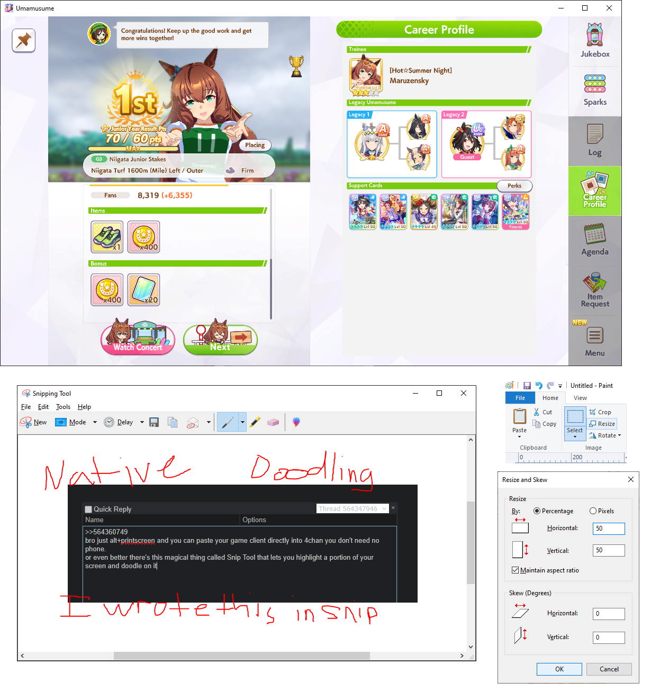Select the Pixels radio button

593,511
